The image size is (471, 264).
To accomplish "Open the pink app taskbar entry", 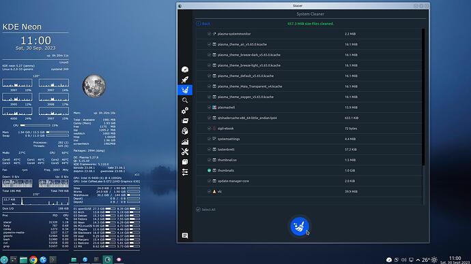I will [119, 259].
